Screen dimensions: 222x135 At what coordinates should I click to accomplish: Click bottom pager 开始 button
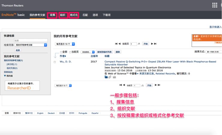tap(149, 85)
